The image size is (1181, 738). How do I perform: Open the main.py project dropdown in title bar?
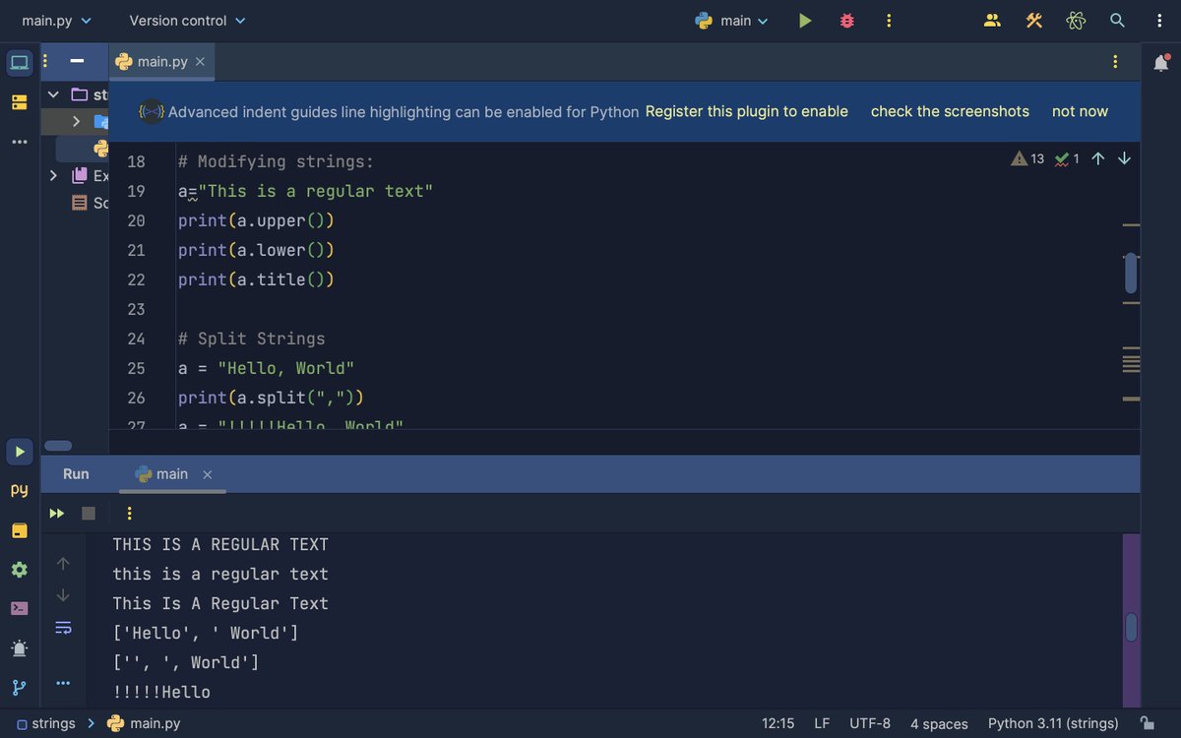tap(57, 21)
